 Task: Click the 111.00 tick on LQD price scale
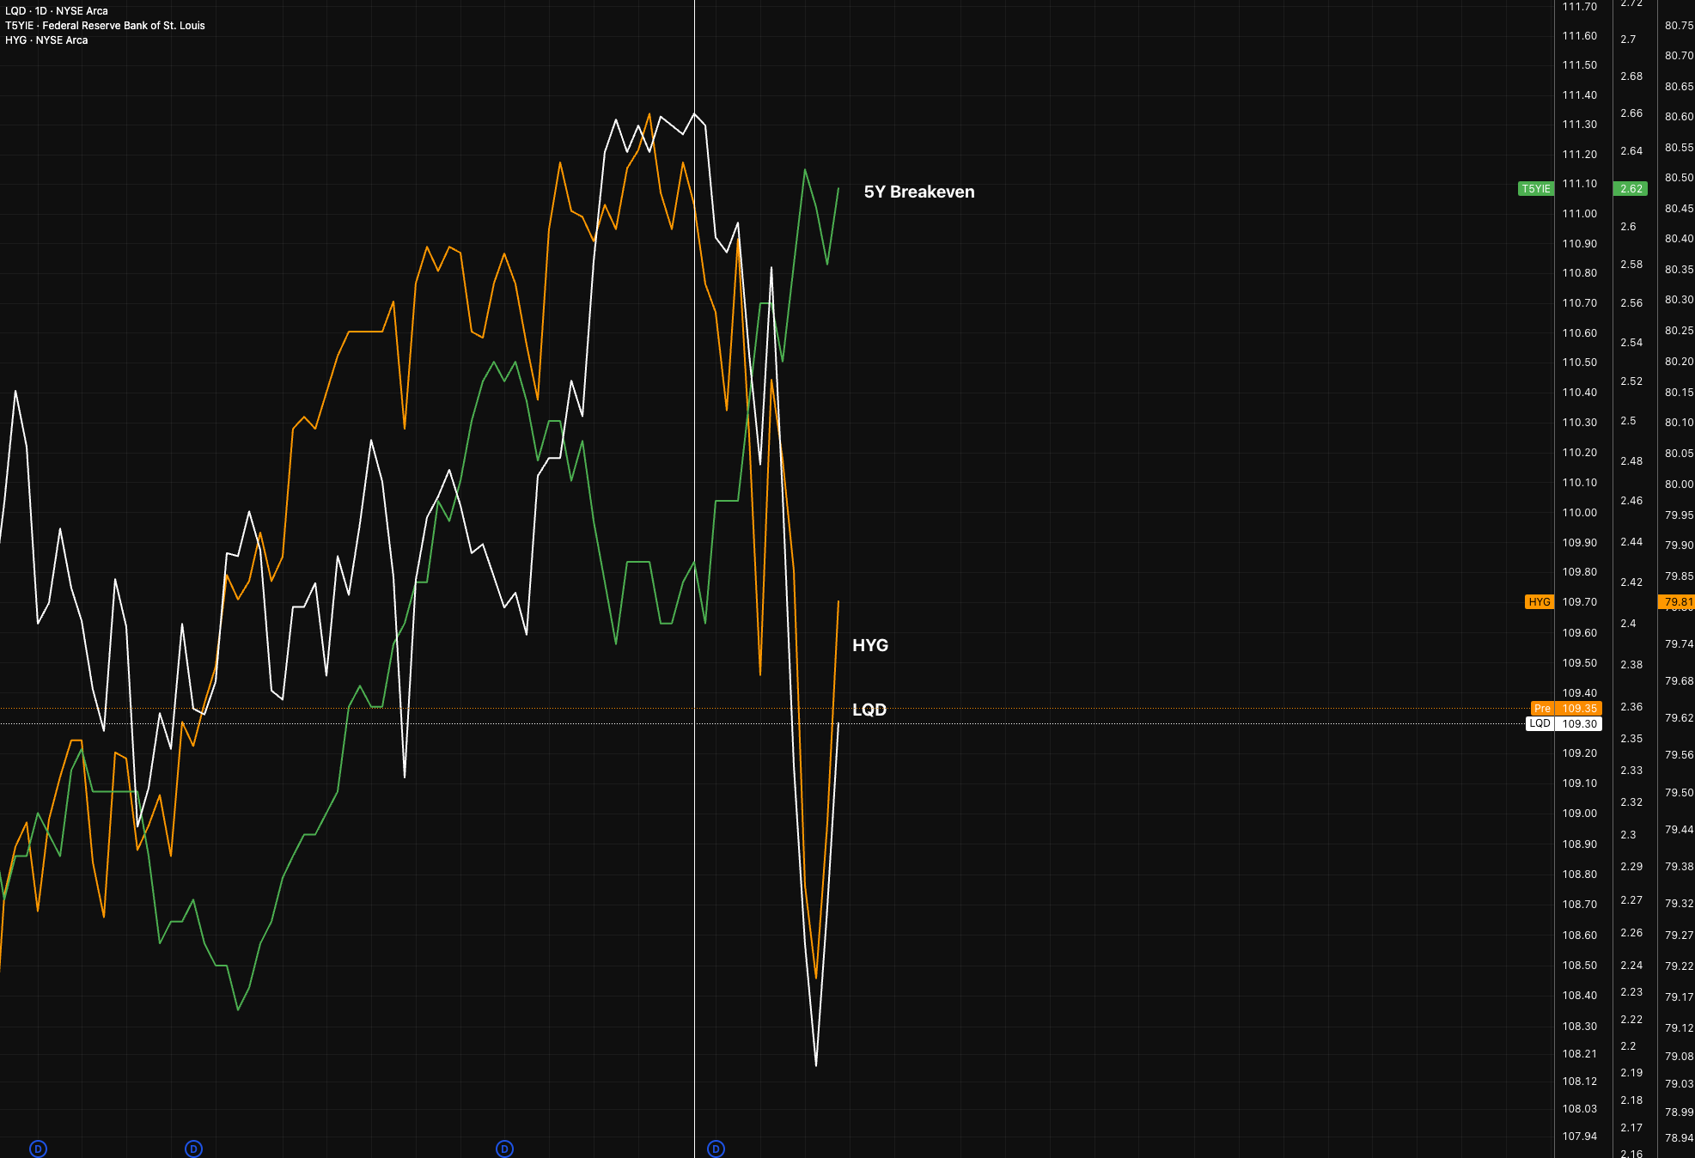(x=1579, y=214)
